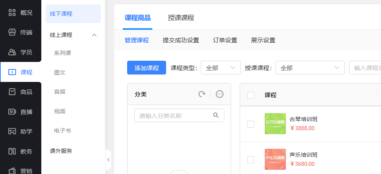The height and width of the screenshot is (174, 381).
Task: Open 系列课 under 线上课程
Action: [63, 53]
